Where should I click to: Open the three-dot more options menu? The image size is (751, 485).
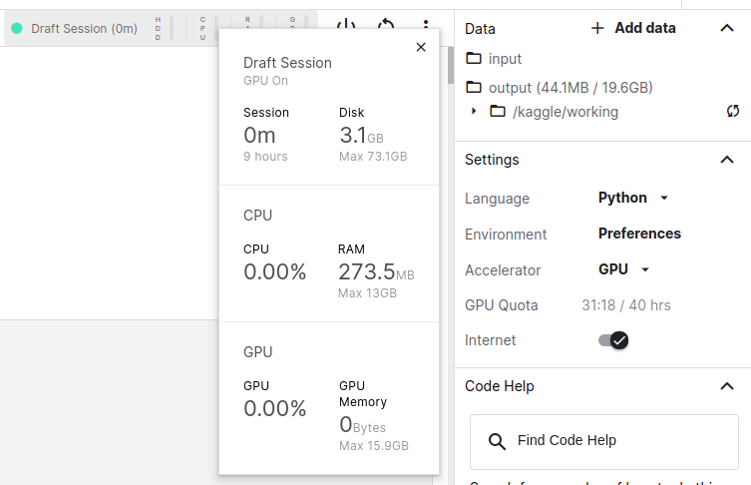[x=426, y=24]
